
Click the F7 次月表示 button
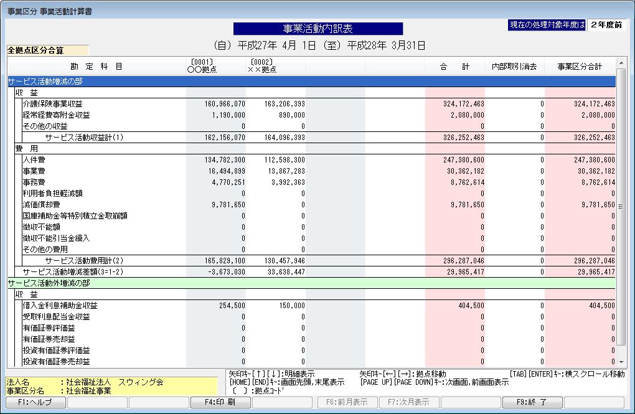click(x=408, y=402)
